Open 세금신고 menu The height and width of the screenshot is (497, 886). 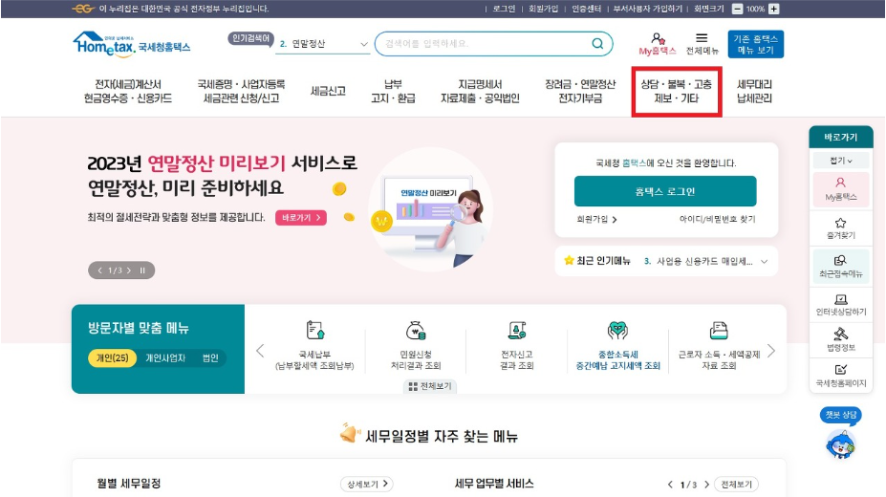tap(328, 91)
